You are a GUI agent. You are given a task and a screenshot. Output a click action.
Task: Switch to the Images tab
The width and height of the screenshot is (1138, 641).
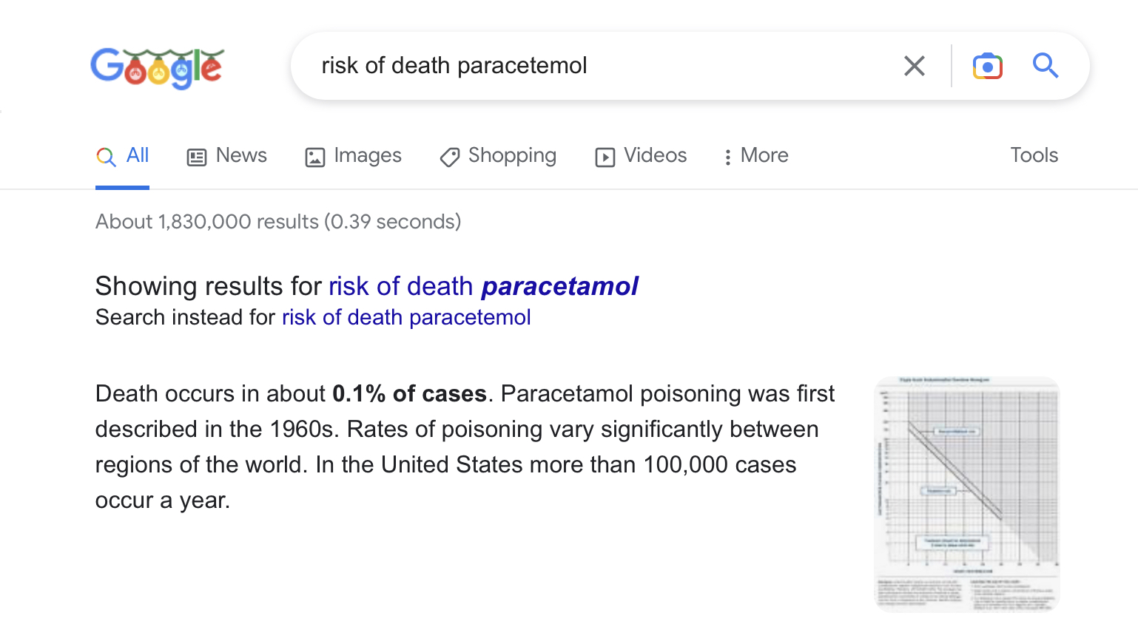coord(367,155)
